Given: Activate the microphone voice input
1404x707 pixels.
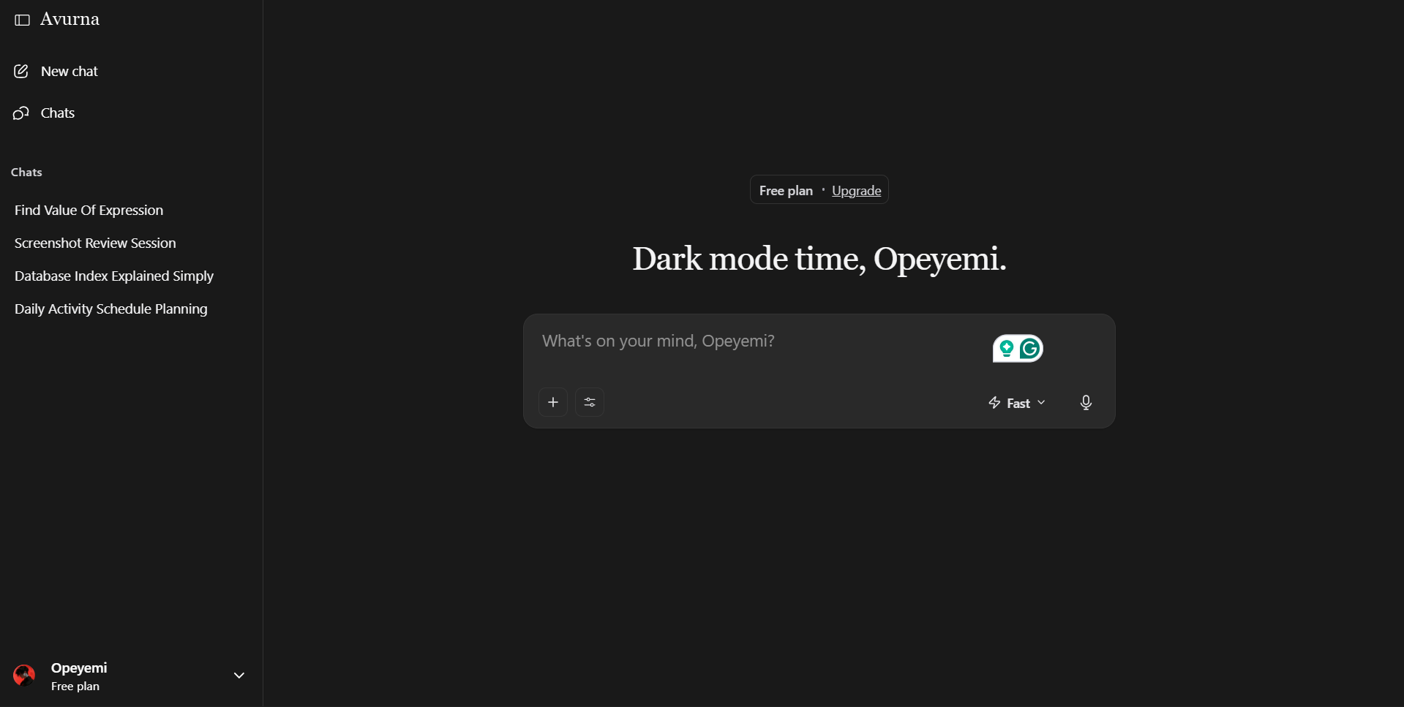Looking at the screenshot, I should 1086,403.
